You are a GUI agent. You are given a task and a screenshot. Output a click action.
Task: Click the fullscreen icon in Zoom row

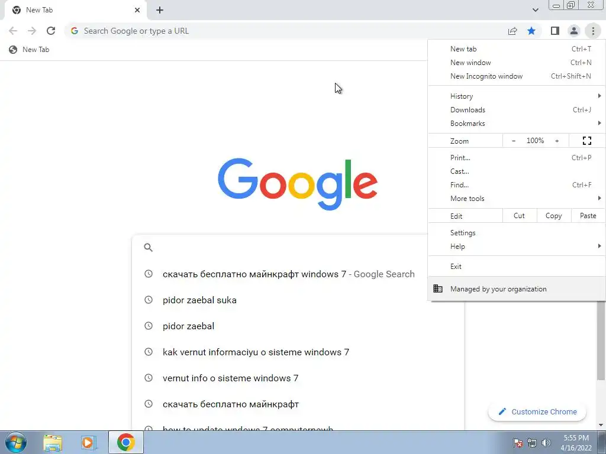586,141
